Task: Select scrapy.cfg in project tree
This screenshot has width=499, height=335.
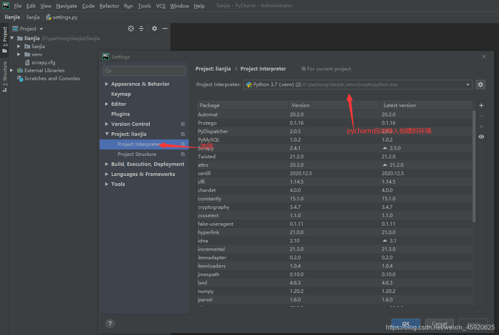Action: tap(43, 63)
